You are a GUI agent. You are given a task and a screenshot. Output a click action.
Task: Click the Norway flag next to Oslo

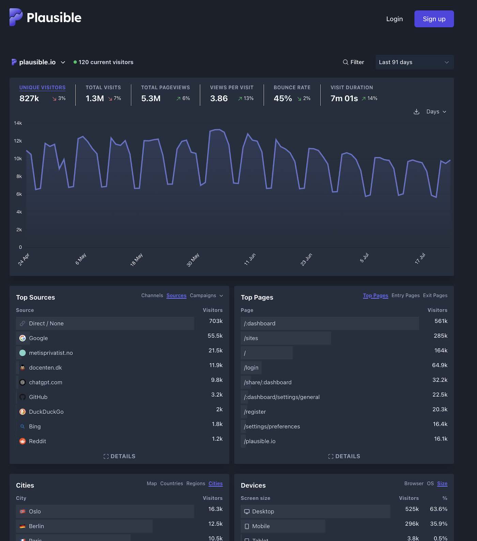(22, 511)
